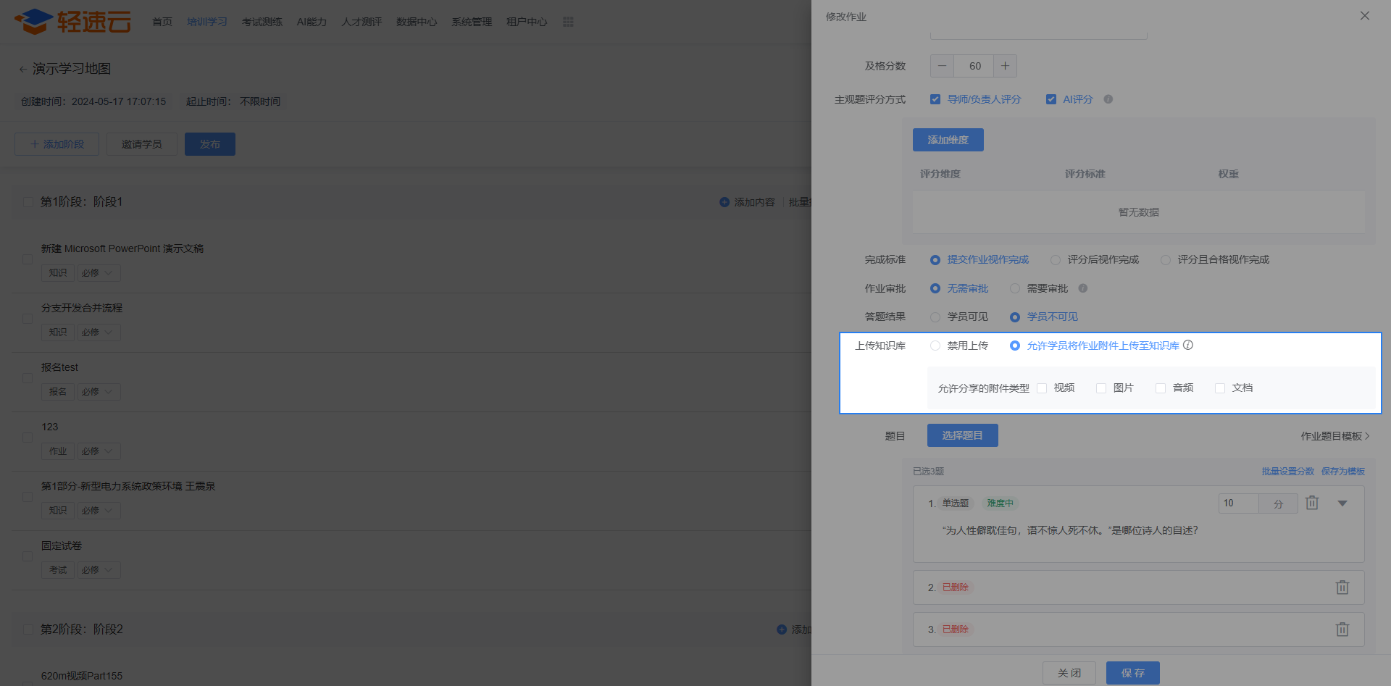
Task: Delete the removed question 2 entry
Action: (1342, 587)
